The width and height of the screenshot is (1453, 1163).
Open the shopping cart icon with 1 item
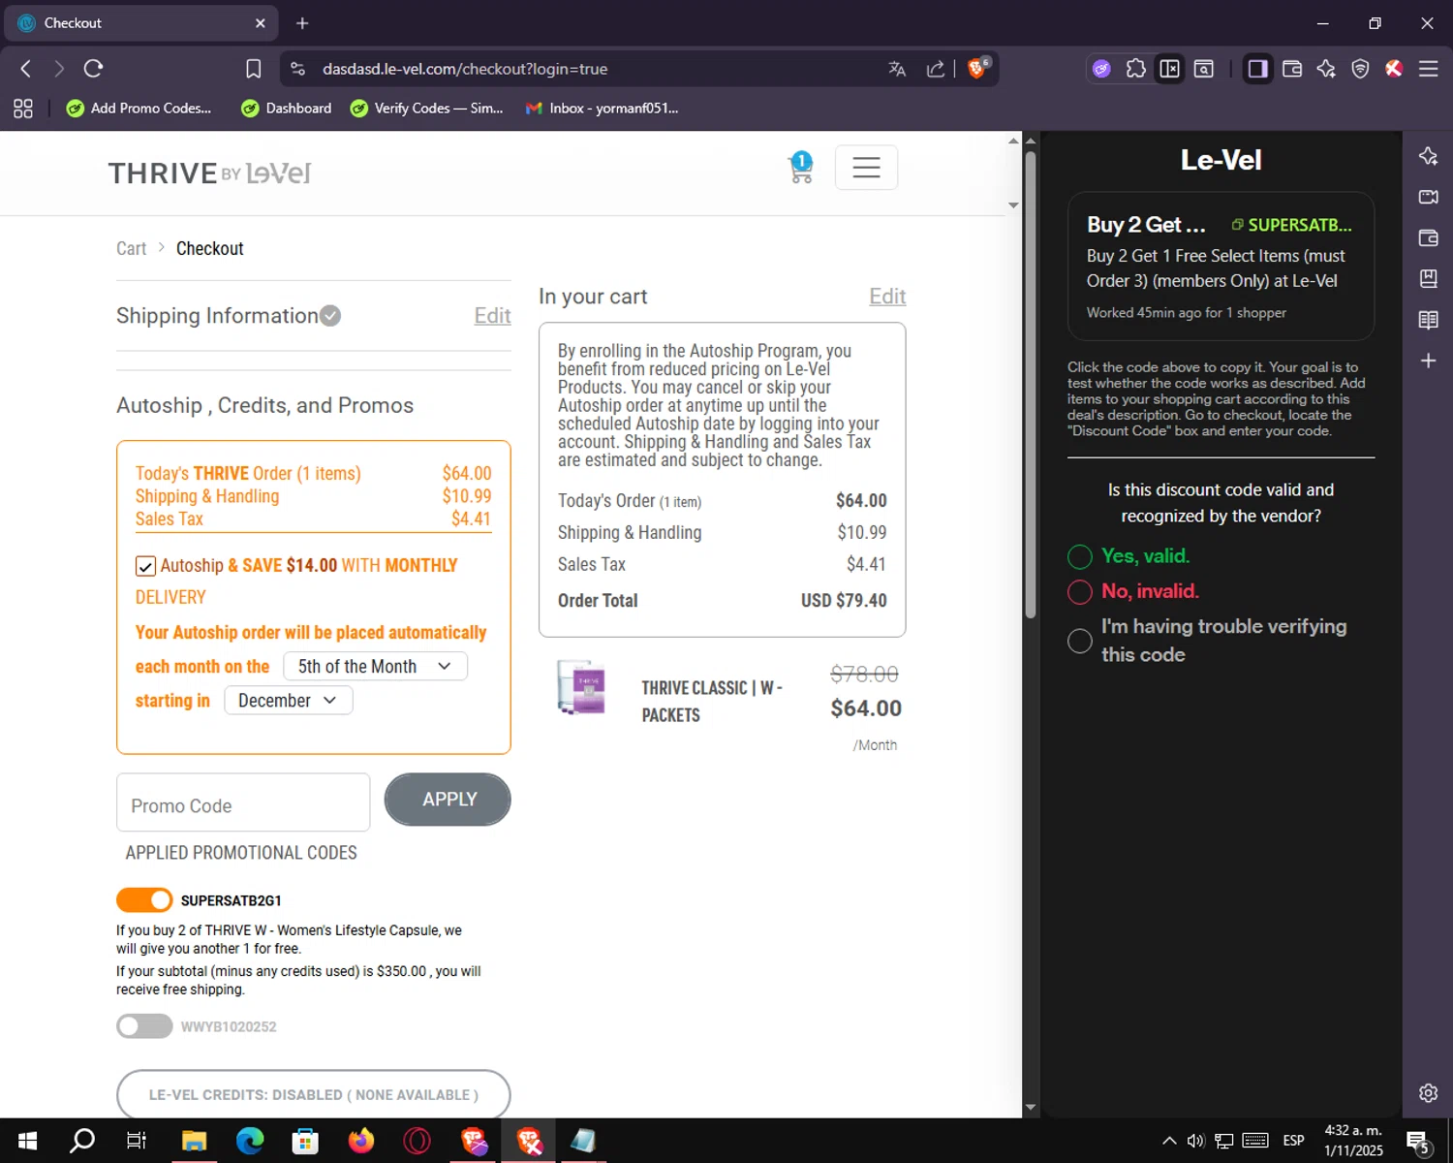click(x=801, y=168)
